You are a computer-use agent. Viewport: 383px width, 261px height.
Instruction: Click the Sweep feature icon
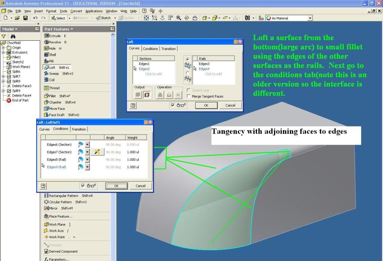point(47,74)
